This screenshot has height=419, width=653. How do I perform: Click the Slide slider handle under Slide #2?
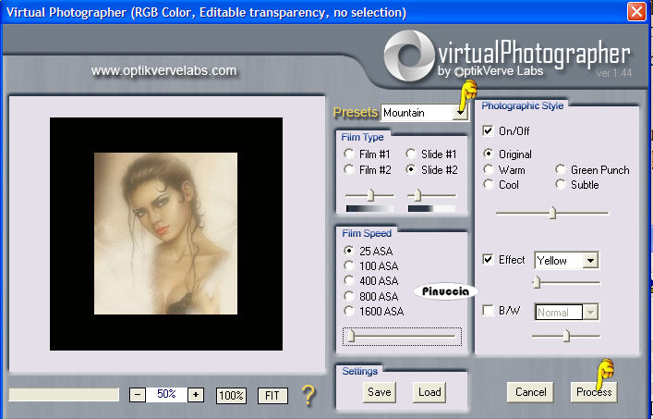click(417, 194)
